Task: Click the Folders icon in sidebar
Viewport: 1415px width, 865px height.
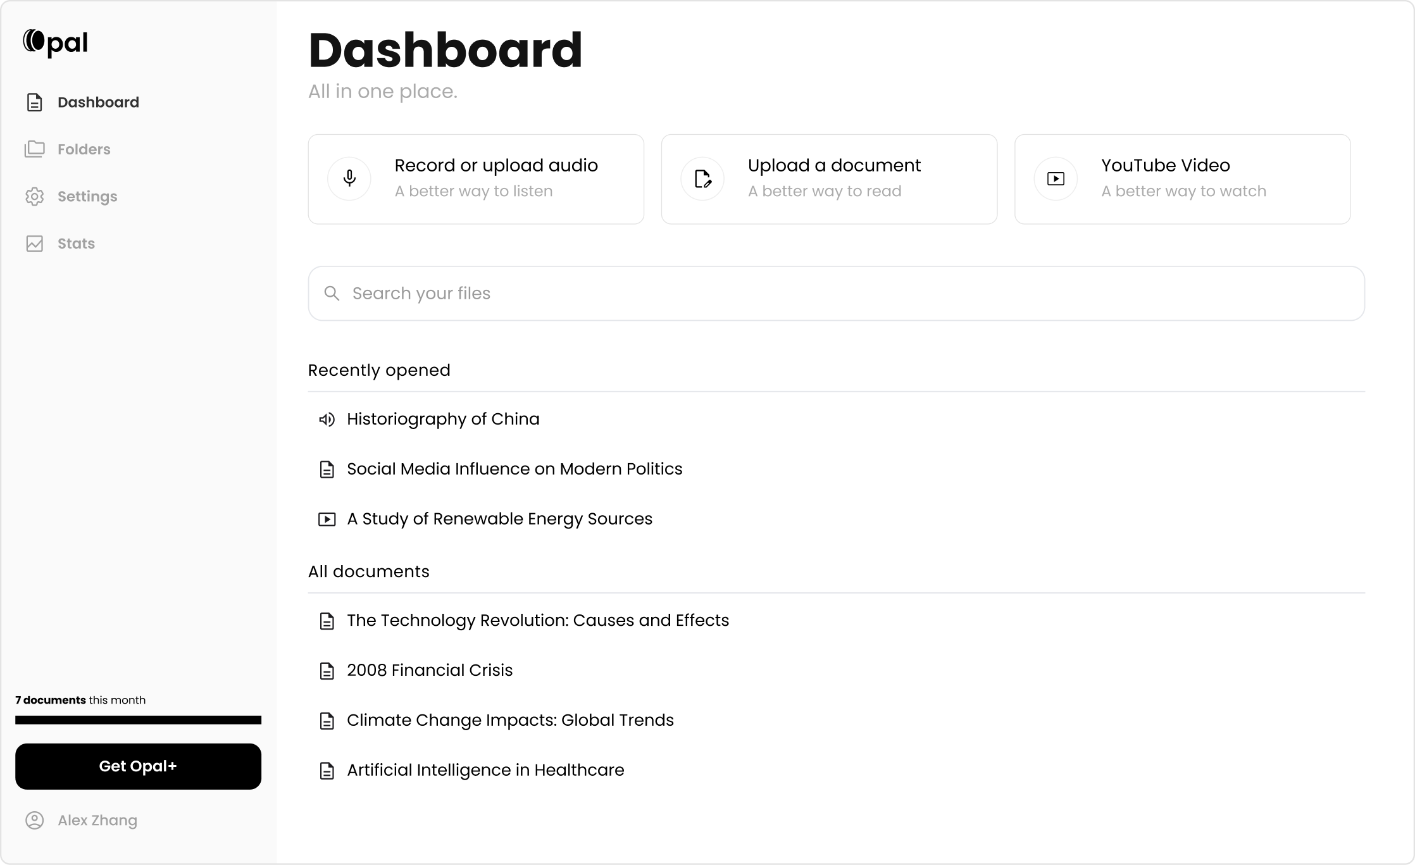Action: [x=35, y=149]
